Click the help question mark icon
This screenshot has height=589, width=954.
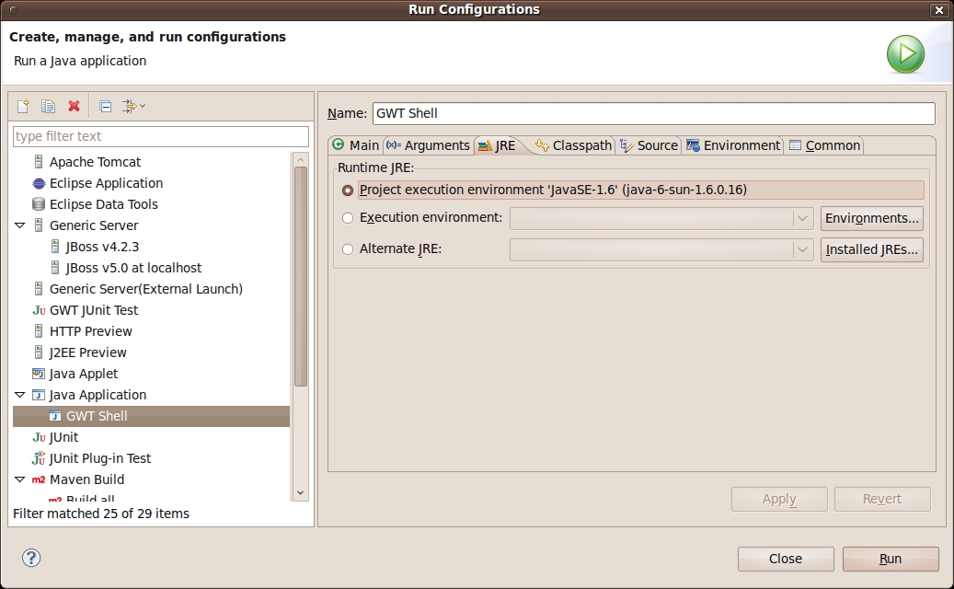pyautogui.click(x=31, y=558)
